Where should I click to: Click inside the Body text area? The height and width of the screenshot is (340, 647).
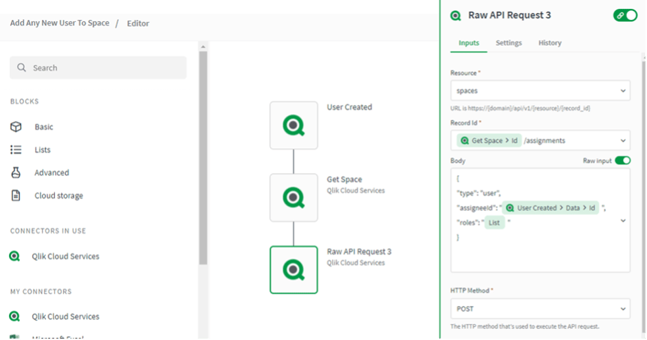540,220
